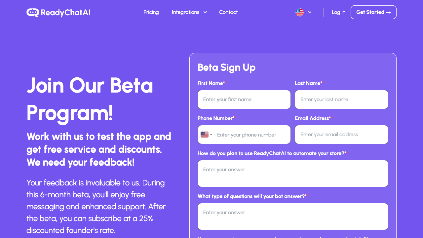Open the language selector dropdown
Screen dimensions: 423x238
click(303, 12)
